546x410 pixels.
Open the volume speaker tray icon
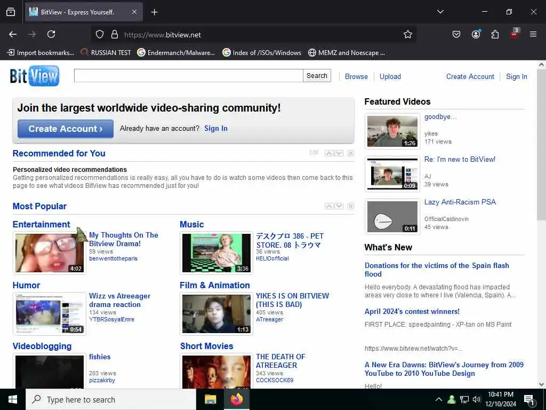pyautogui.click(x=477, y=399)
